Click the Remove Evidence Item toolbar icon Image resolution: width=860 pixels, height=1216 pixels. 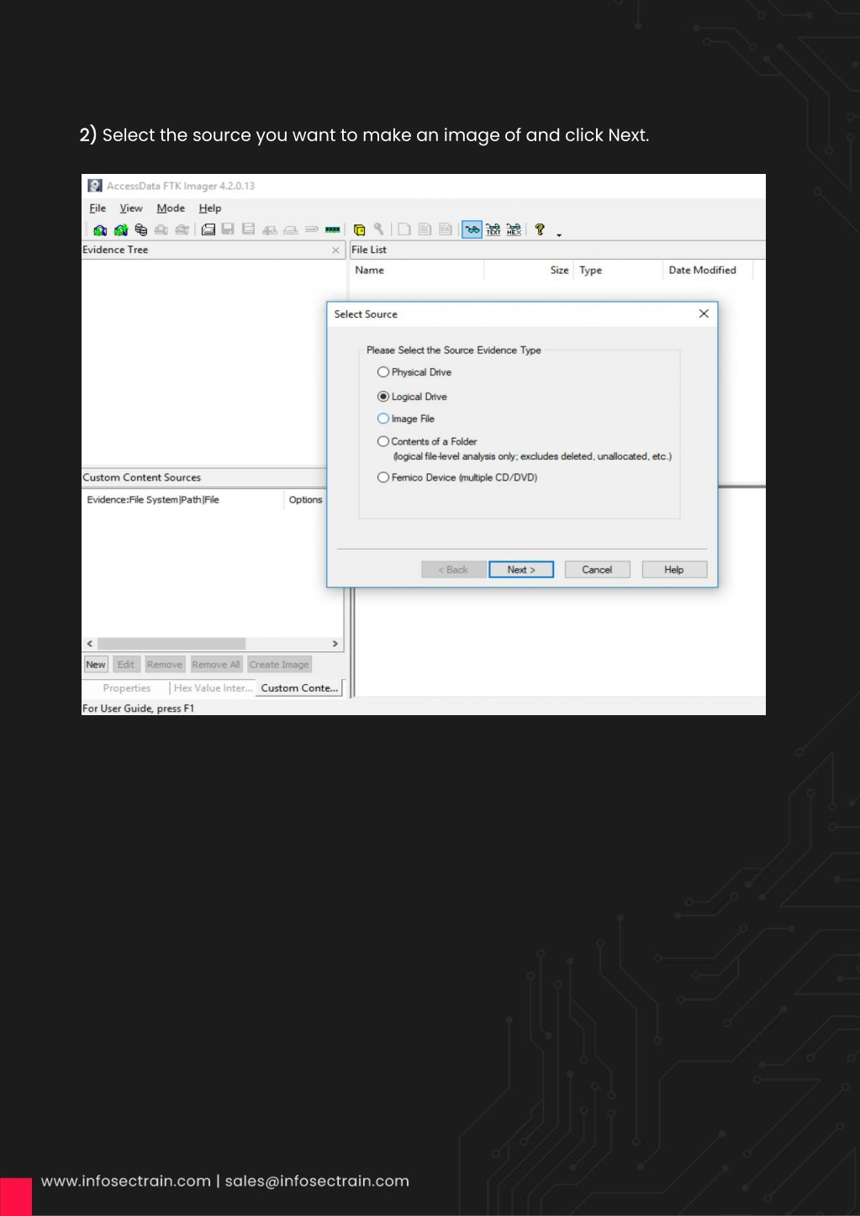161,229
